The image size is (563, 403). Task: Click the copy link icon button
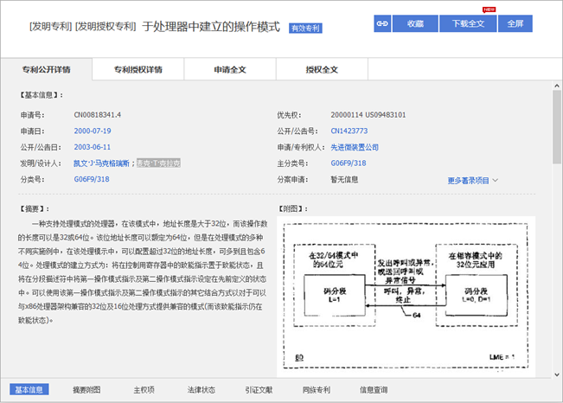pyautogui.click(x=382, y=23)
